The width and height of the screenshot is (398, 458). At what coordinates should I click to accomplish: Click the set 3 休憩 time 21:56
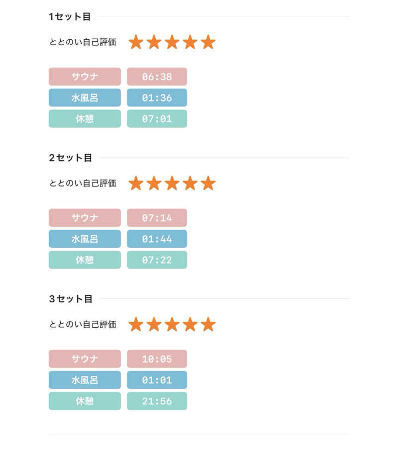[x=157, y=401]
